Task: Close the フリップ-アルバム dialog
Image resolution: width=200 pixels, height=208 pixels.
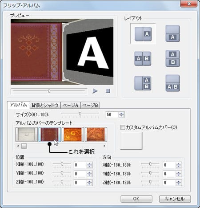Action: point(189,4)
